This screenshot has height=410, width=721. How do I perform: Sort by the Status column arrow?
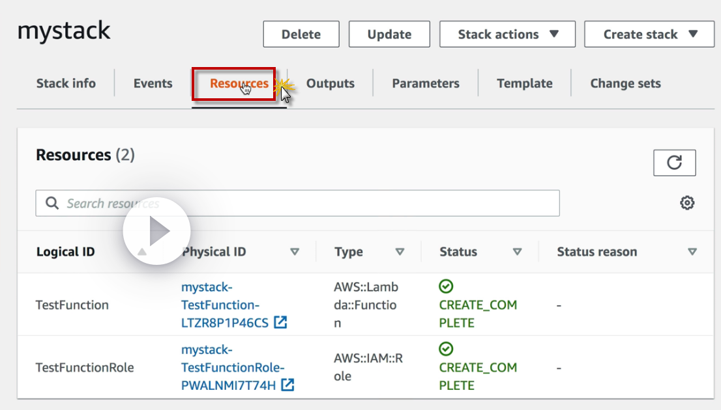(x=517, y=252)
